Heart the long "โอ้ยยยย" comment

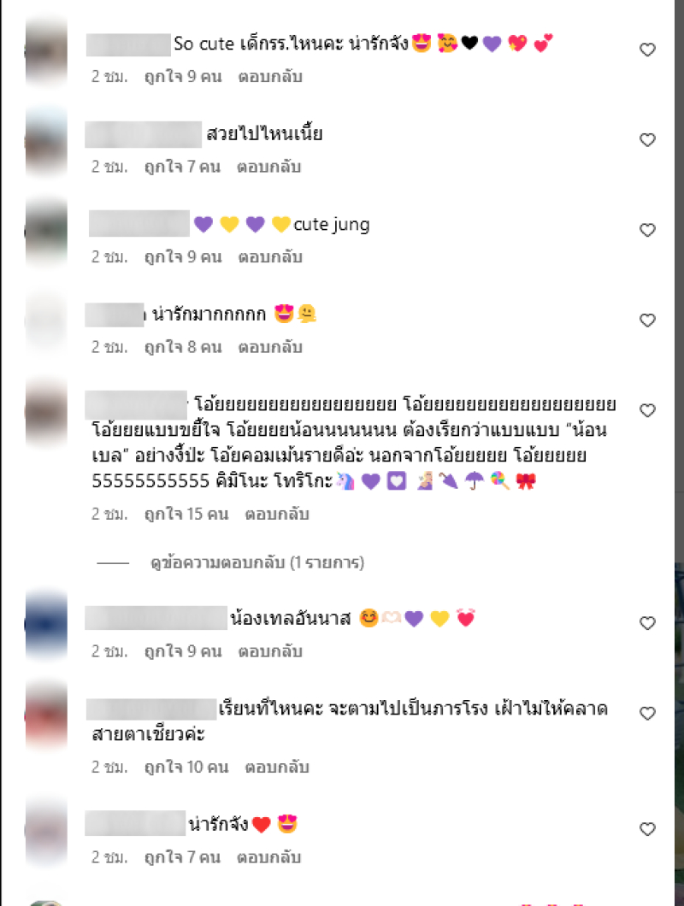pos(647,410)
